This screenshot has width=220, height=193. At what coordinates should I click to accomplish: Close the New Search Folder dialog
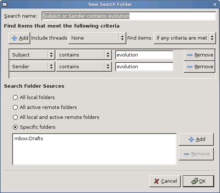coord(215,4)
